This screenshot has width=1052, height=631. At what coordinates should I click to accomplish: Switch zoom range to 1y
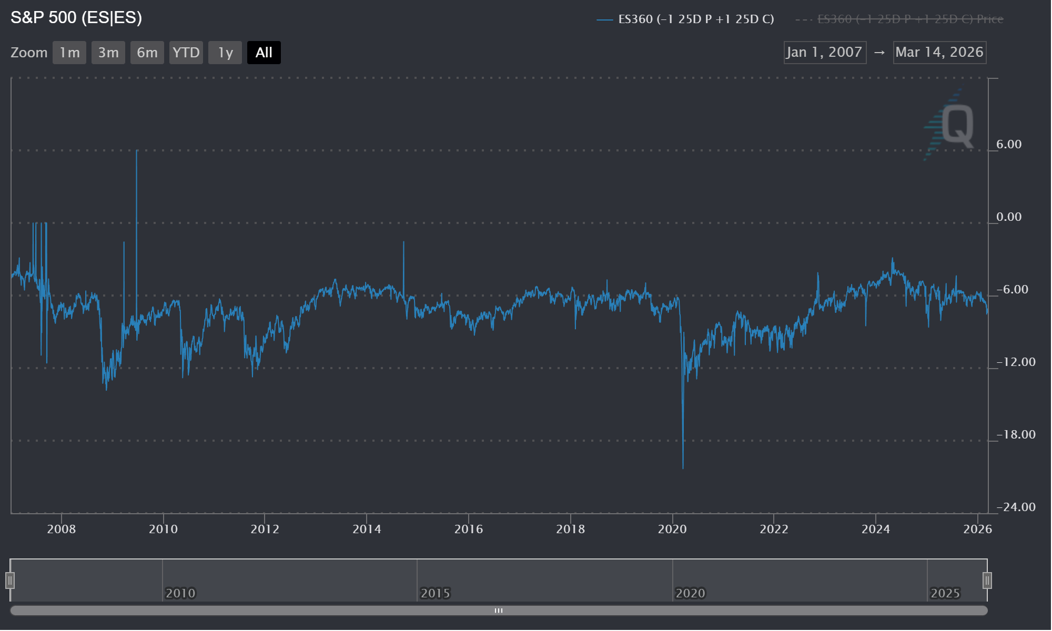pos(225,53)
